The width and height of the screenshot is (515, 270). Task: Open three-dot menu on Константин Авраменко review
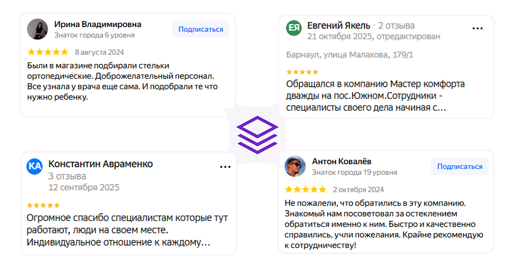tap(225, 167)
